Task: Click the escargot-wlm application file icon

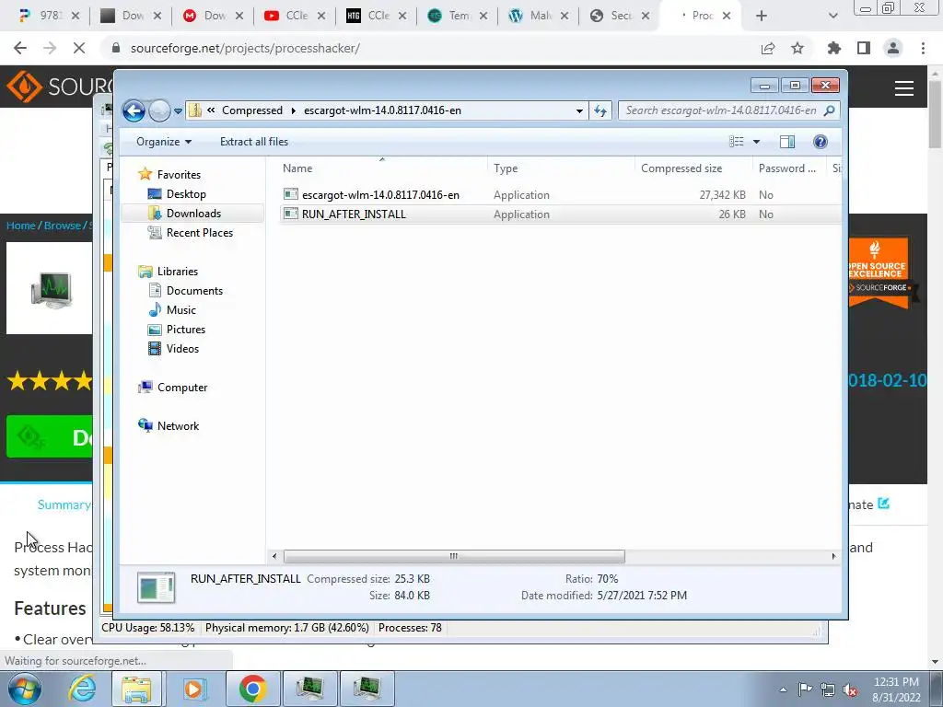Action: click(291, 194)
